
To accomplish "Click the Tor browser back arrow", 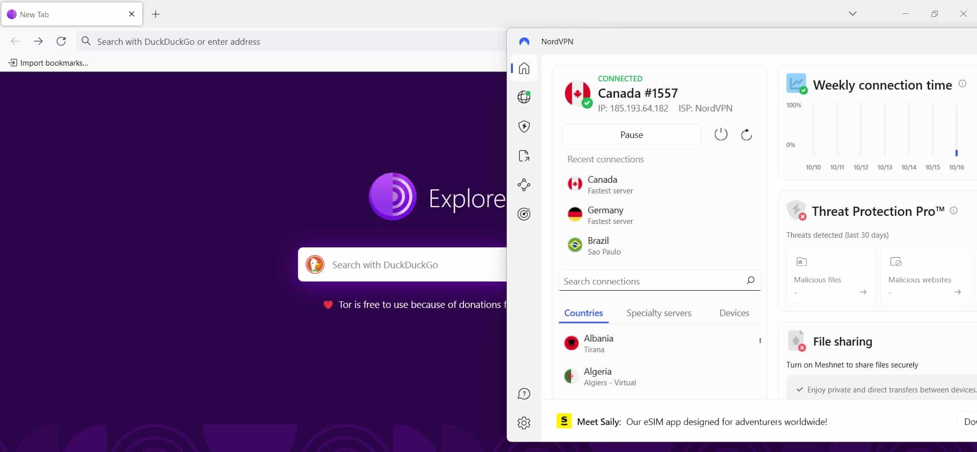I will pos(15,41).
